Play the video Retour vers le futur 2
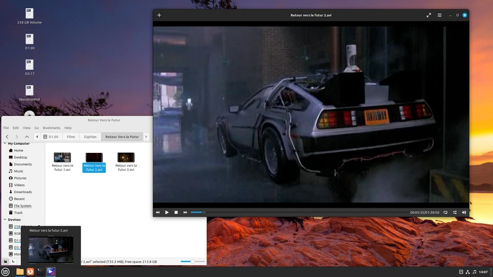 tap(167, 212)
